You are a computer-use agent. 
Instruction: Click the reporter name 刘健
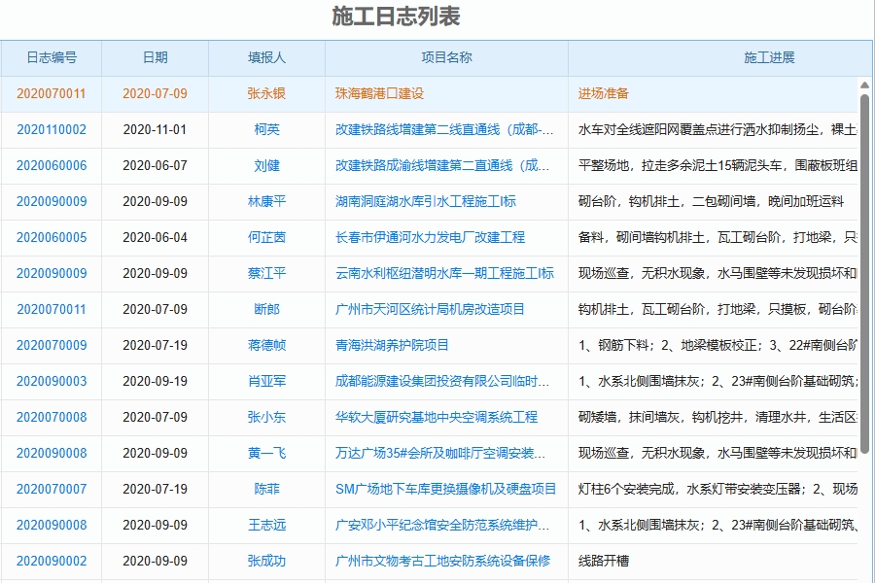pyautogui.click(x=264, y=165)
